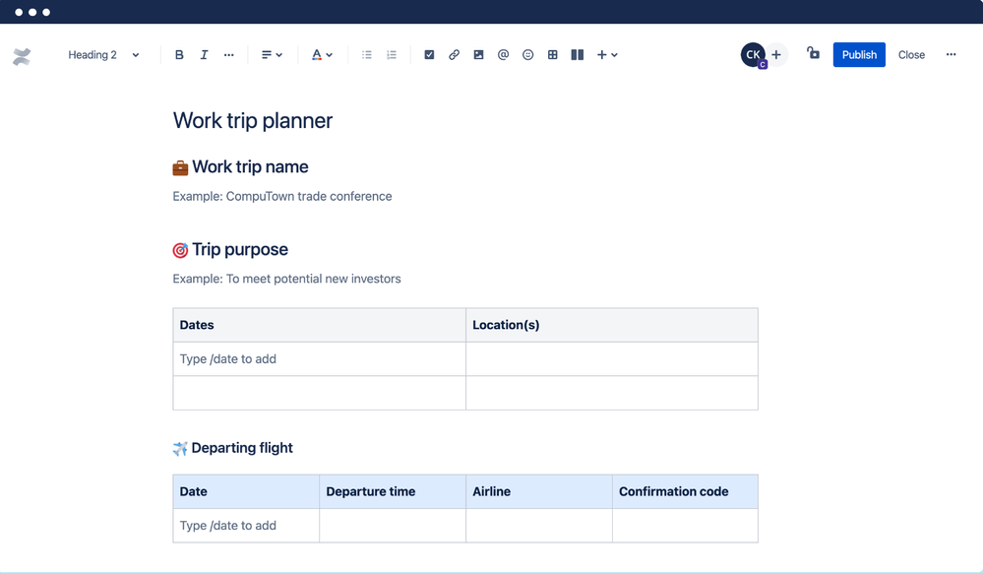
Task: Apply italic formatting
Action: click(204, 54)
